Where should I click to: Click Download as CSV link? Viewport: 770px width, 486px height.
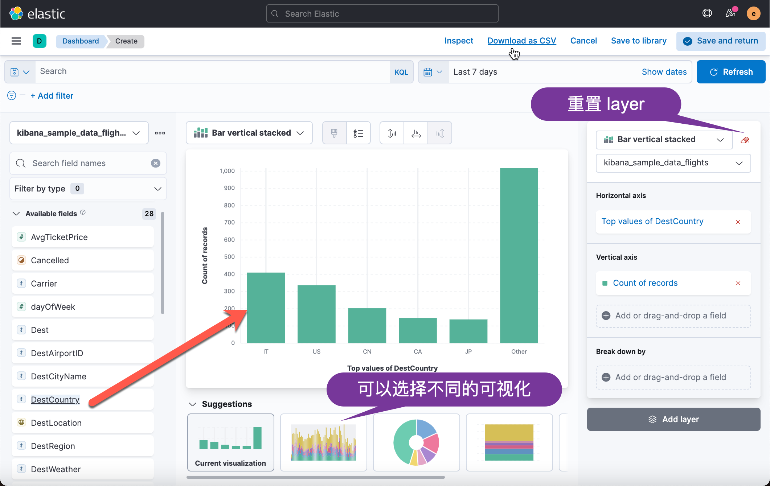521,41
